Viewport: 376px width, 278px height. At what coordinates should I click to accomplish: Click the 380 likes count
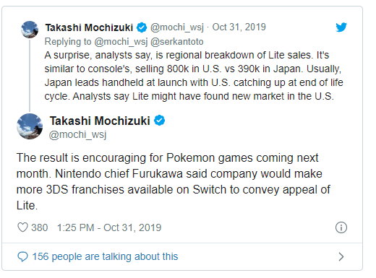pyautogui.click(x=40, y=227)
